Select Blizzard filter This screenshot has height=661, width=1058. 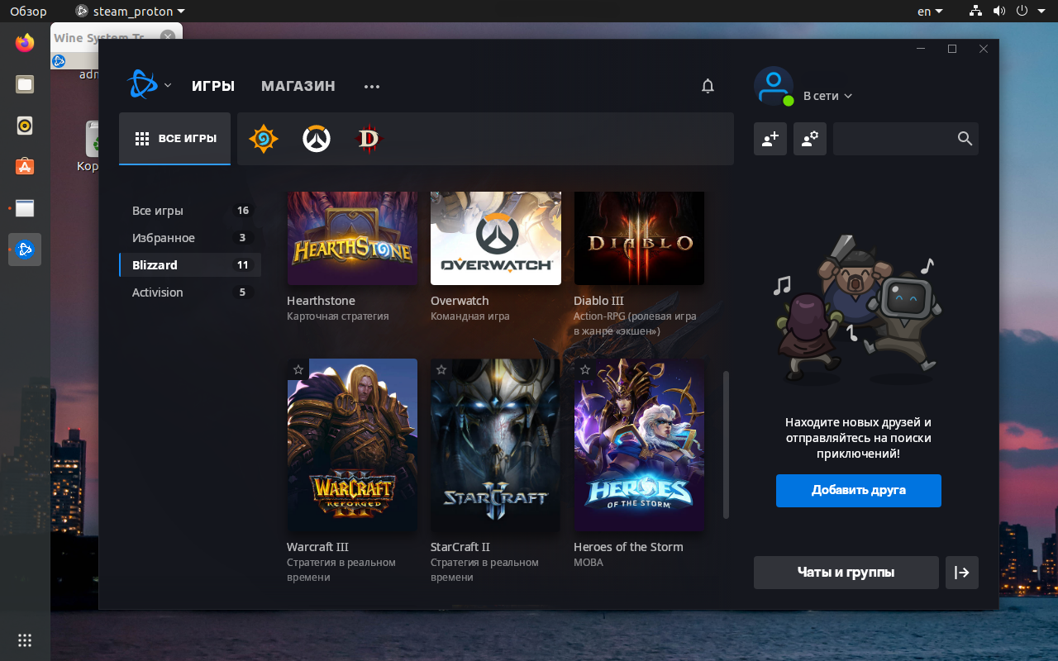(190, 265)
